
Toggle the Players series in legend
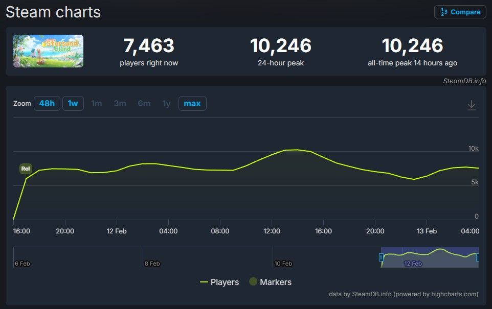pos(219,282)
